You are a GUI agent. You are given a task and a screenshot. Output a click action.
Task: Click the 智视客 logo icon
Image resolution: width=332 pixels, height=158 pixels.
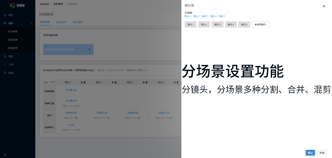coord(13,5)
